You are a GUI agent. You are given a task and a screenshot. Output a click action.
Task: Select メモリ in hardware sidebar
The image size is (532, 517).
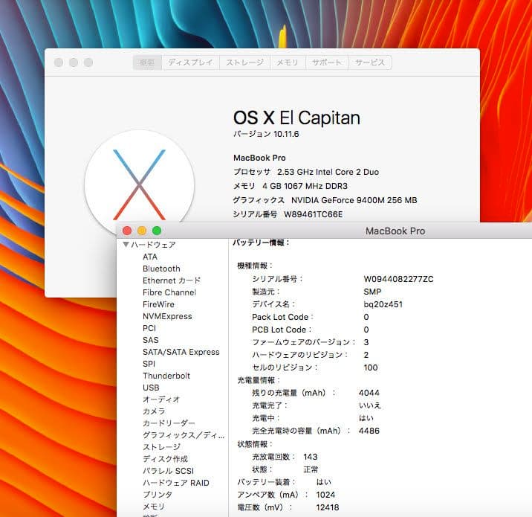pos(154,507)
